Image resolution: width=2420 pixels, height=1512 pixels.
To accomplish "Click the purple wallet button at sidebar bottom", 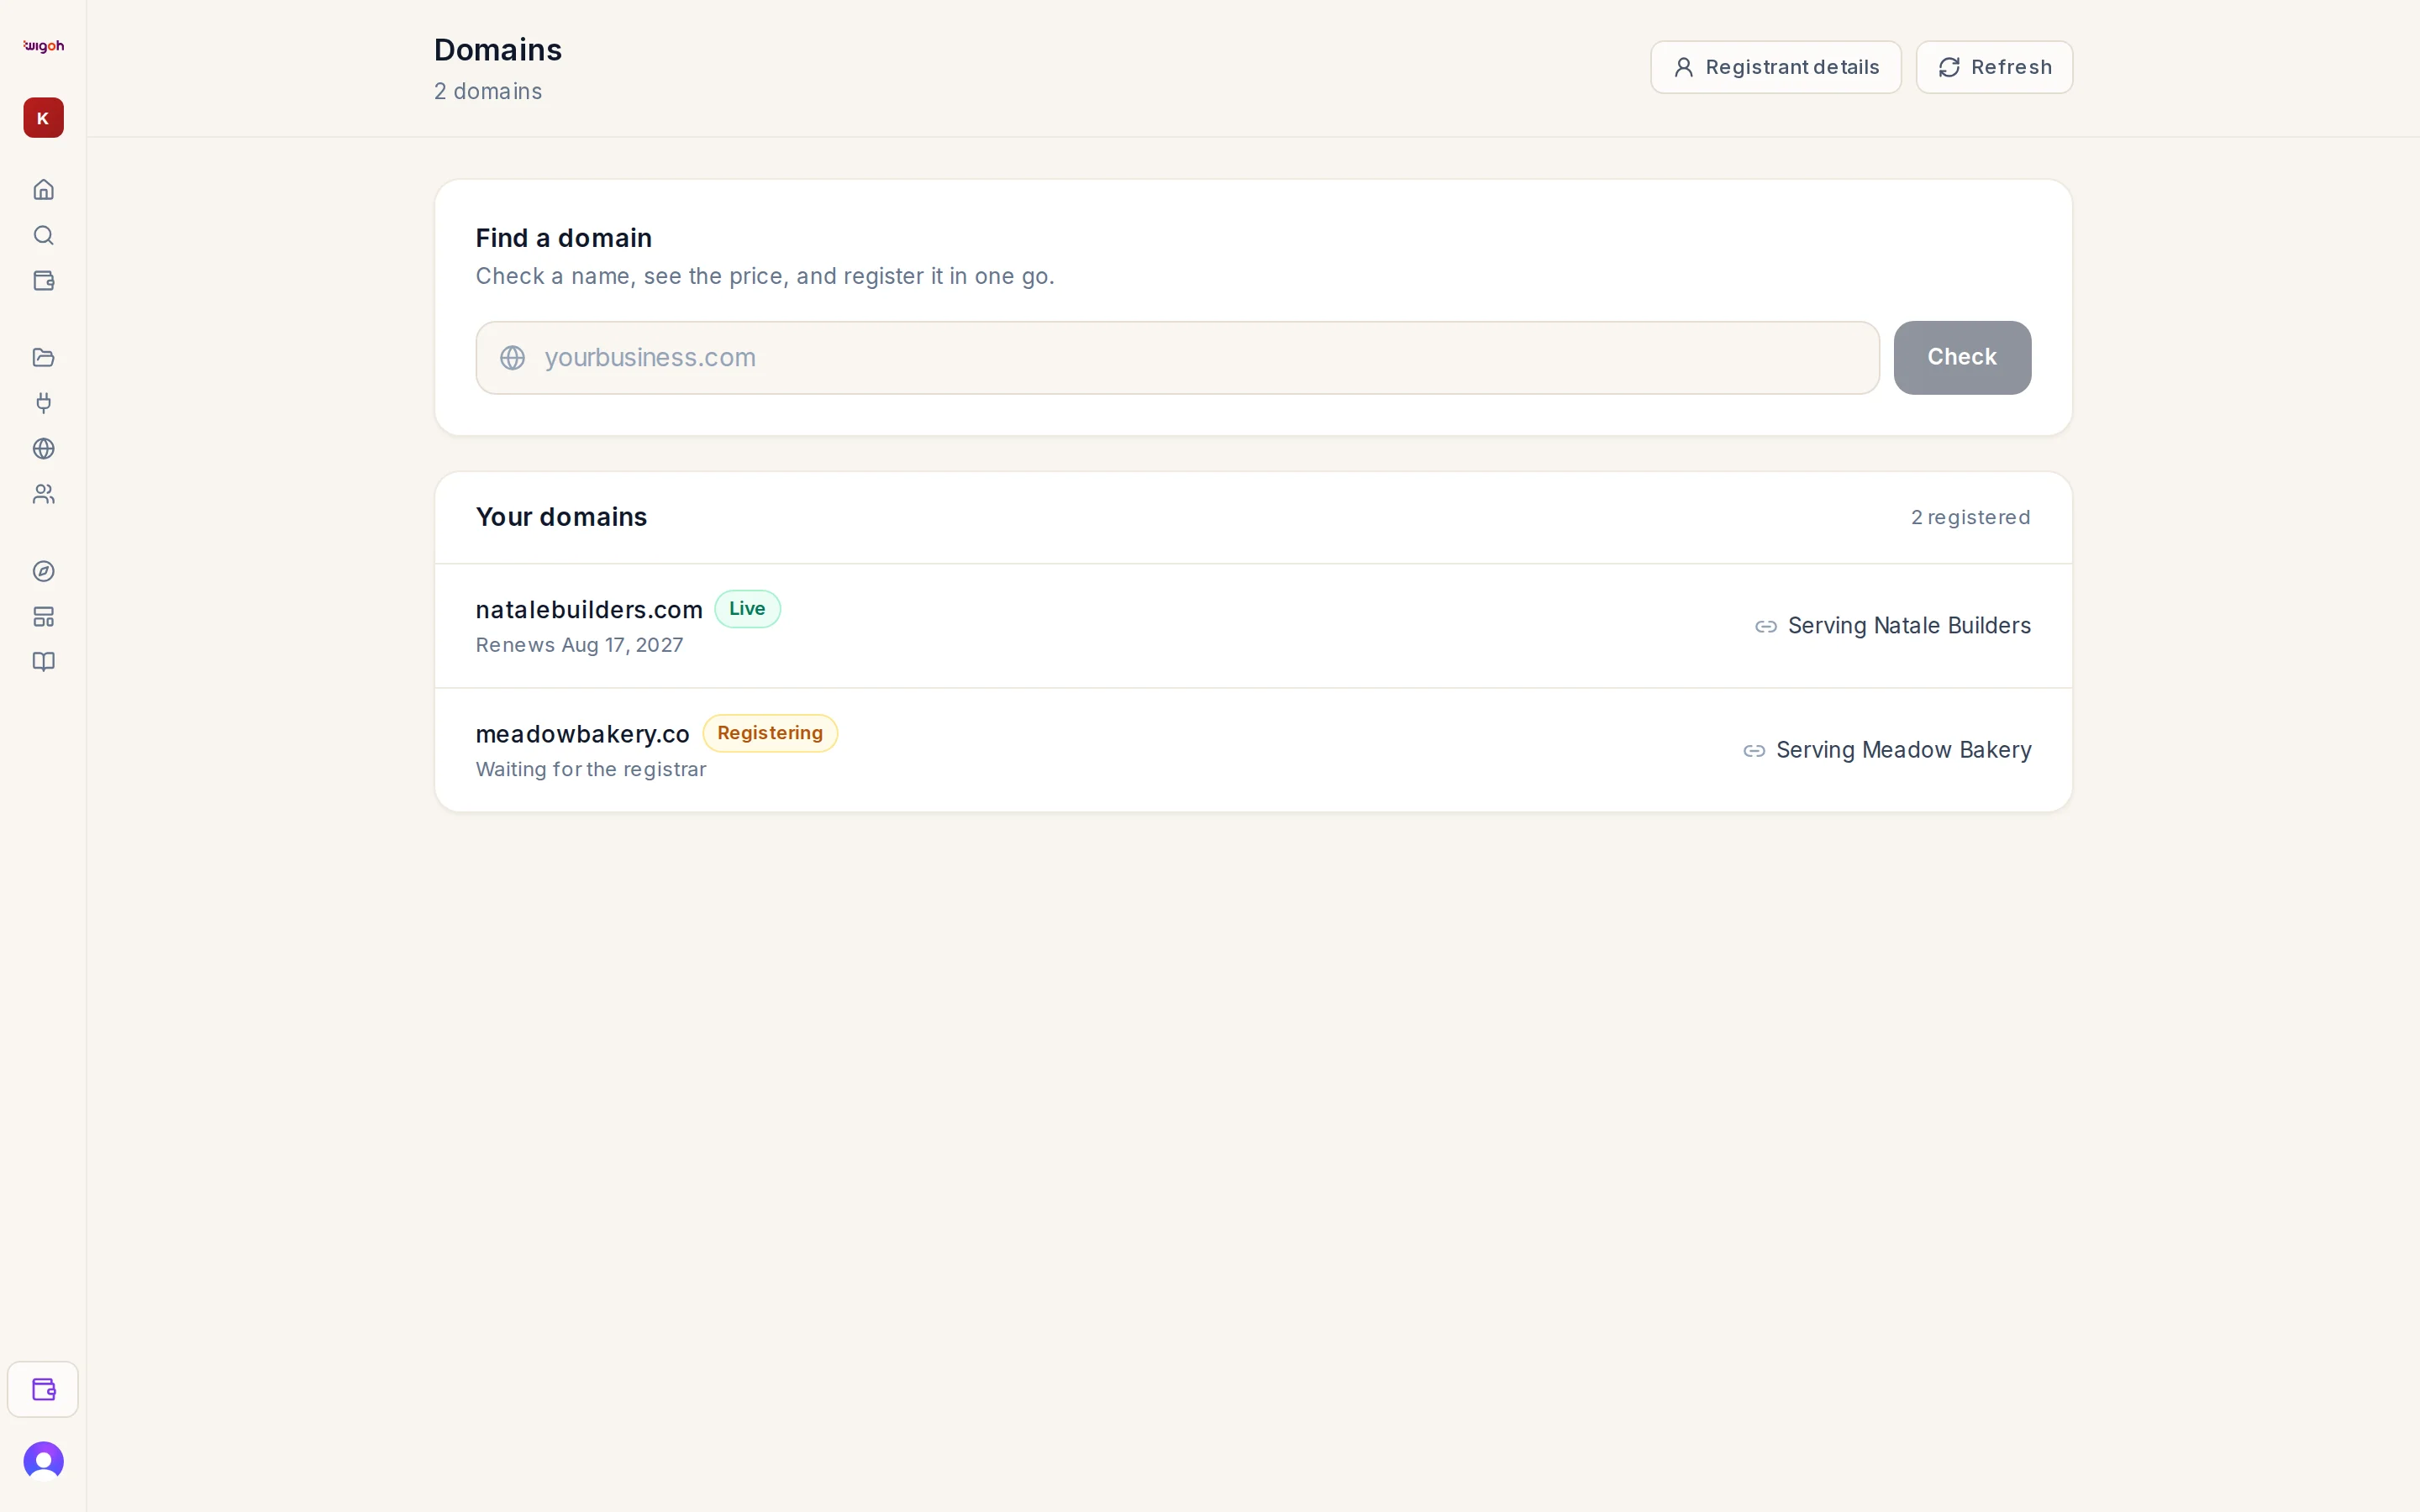I will (x=43, y=1389).
